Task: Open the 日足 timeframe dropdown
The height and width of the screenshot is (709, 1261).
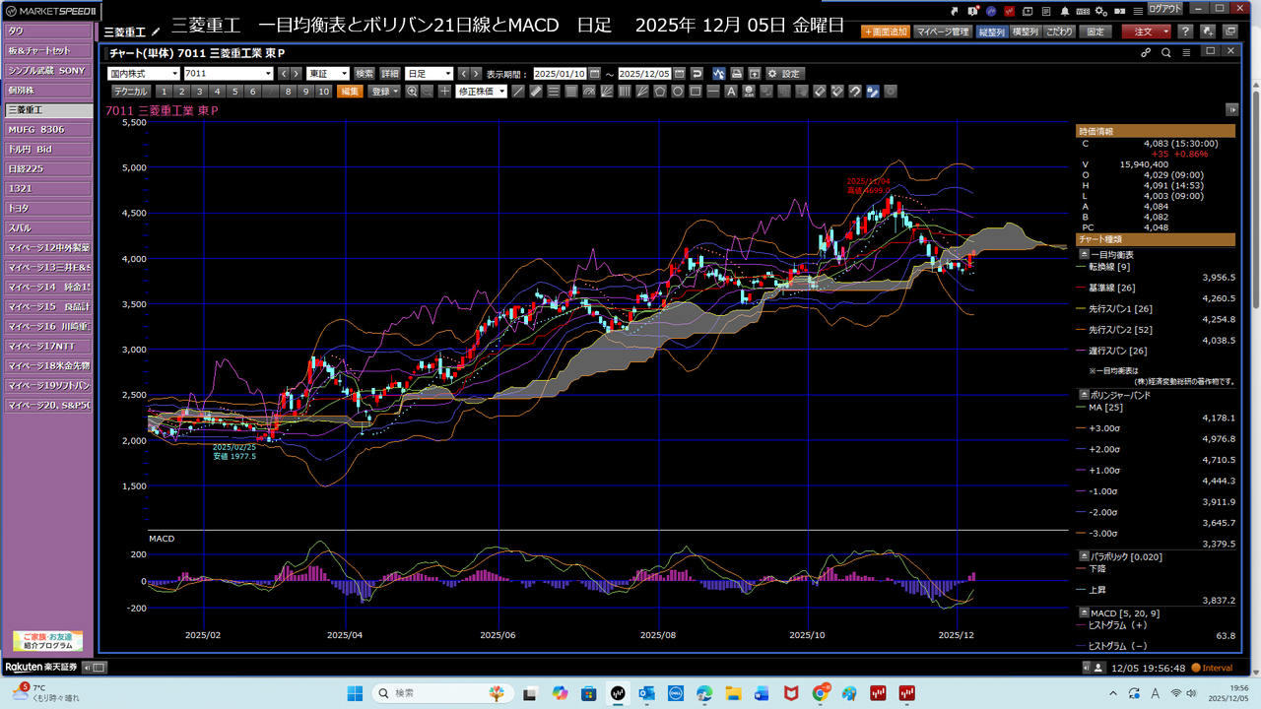Action: pos(429,74)
